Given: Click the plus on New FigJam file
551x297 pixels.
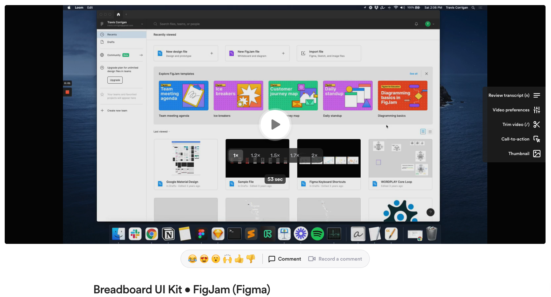Looking at the screenshot, I should 283,54.
